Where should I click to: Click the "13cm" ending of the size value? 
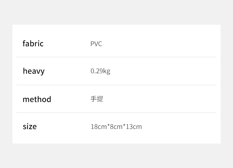pyautogui.click(x=134, y=127)
